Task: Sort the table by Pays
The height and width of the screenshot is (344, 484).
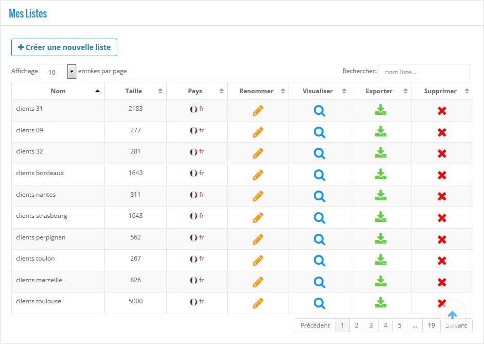Action: 197,91
